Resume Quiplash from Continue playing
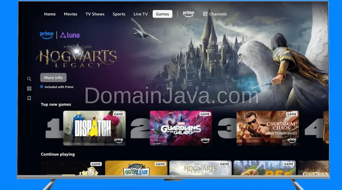 point(136,168)
